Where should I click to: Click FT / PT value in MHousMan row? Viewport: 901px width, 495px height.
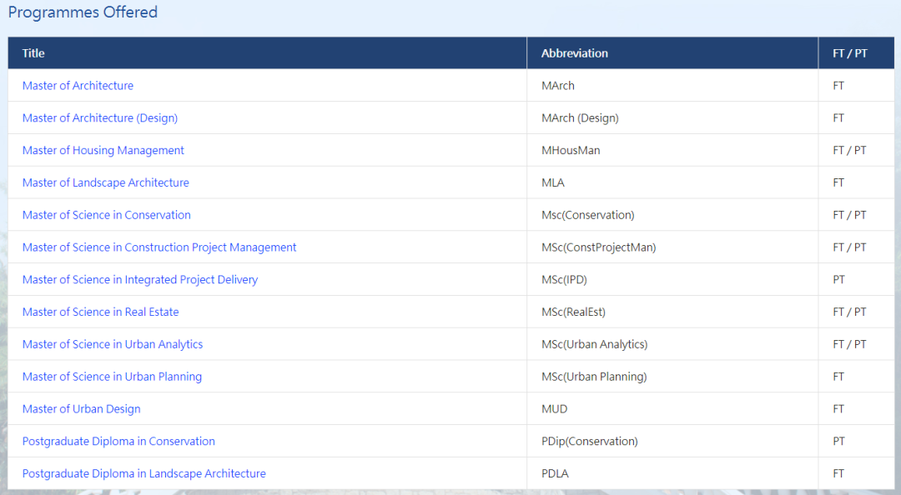[x=849, y=151]
